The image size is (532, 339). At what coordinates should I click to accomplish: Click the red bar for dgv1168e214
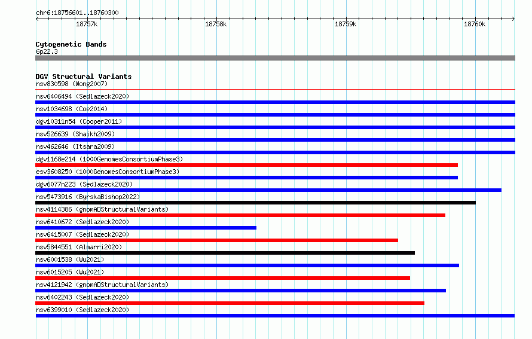pyautogui.click(x=247, y=165)
